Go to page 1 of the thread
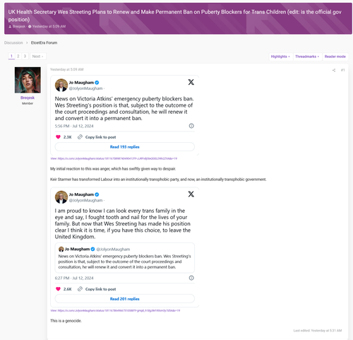The width and height of the screenshot is (353, 340). coord(11,57)
